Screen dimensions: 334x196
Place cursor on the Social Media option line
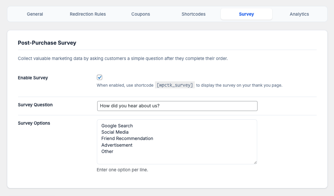pos(115,132)
